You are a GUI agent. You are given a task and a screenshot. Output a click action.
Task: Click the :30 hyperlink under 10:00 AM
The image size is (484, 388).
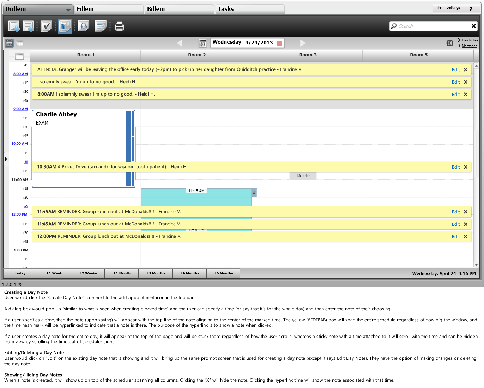tap(26, 162)
